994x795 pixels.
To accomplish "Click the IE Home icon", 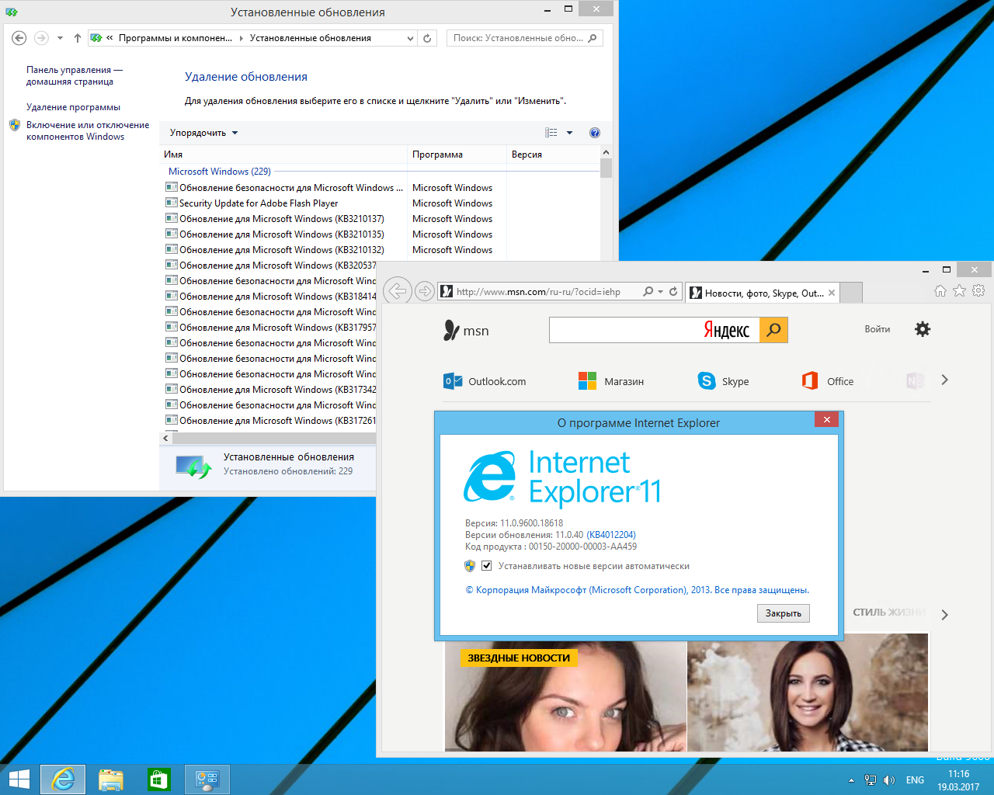I will tap(940, 290).
